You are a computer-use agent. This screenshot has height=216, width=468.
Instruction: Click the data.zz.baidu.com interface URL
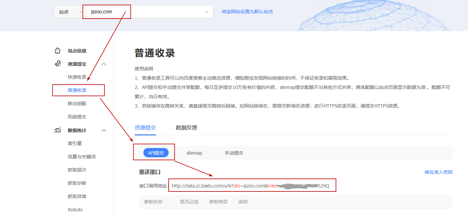(x=251, y=186)
